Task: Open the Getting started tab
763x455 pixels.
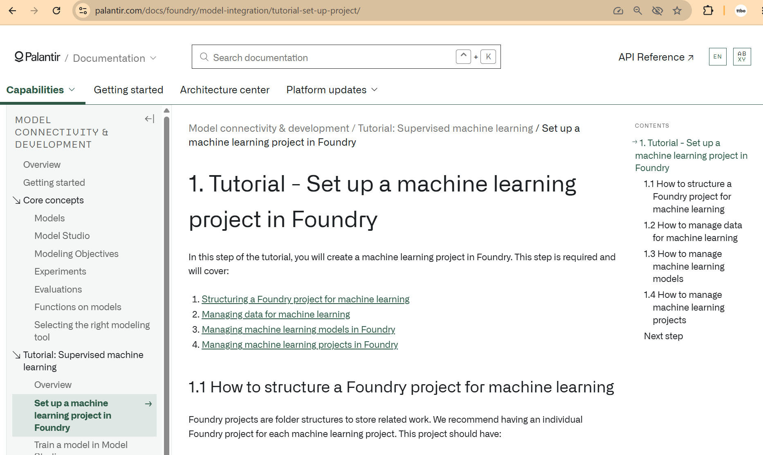Action: tap(128, 90)
